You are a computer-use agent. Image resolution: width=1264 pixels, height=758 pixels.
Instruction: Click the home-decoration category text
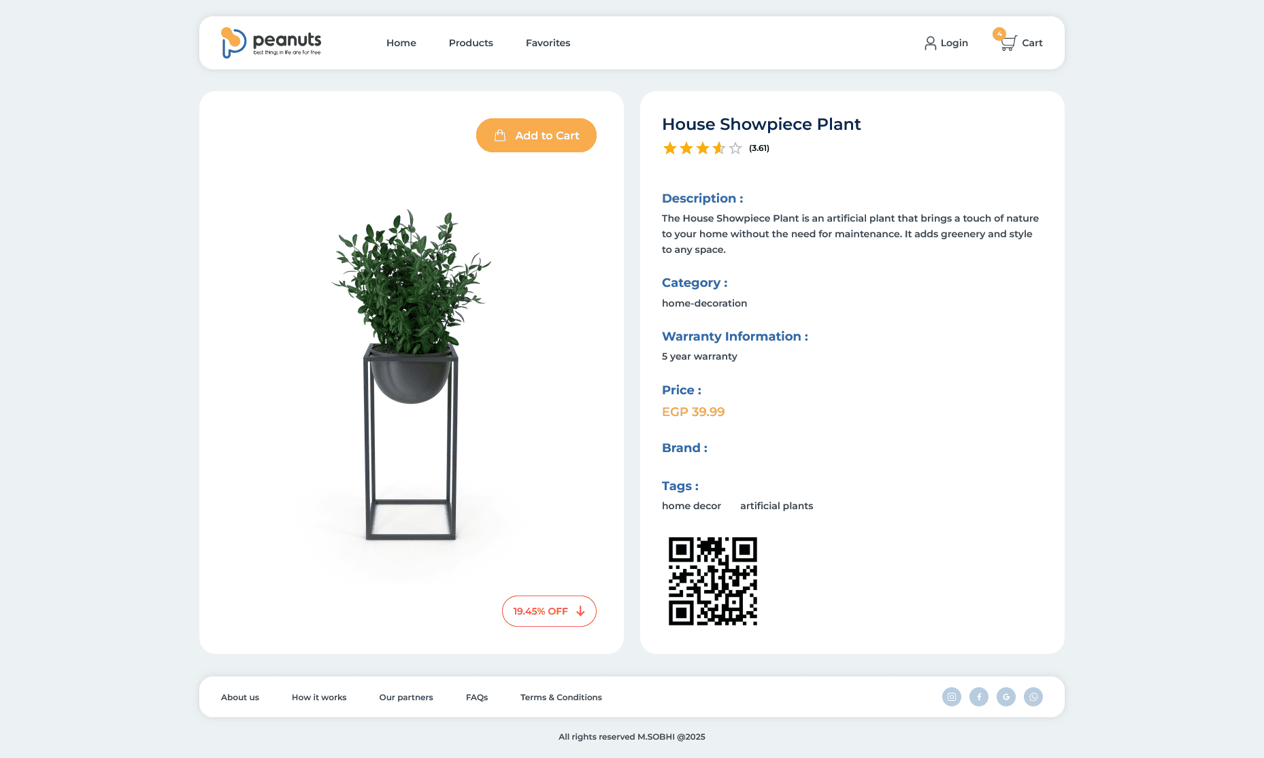coord(704,303)
